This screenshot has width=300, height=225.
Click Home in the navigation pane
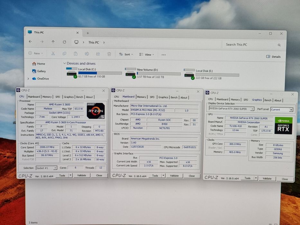(39, 64)
